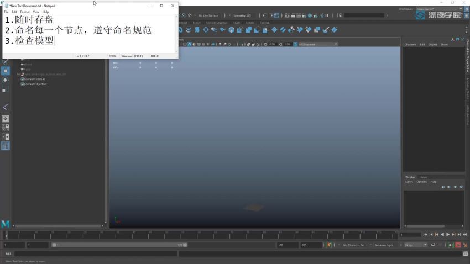Click the create new layer icon

455,187
